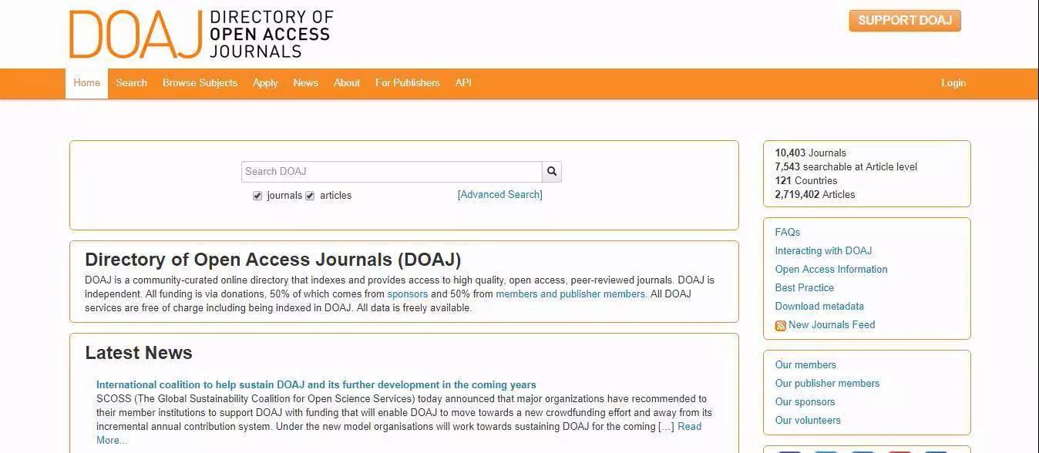Click the RSS feed icon
1039x453 pixels.
click(x=780, y=326)
